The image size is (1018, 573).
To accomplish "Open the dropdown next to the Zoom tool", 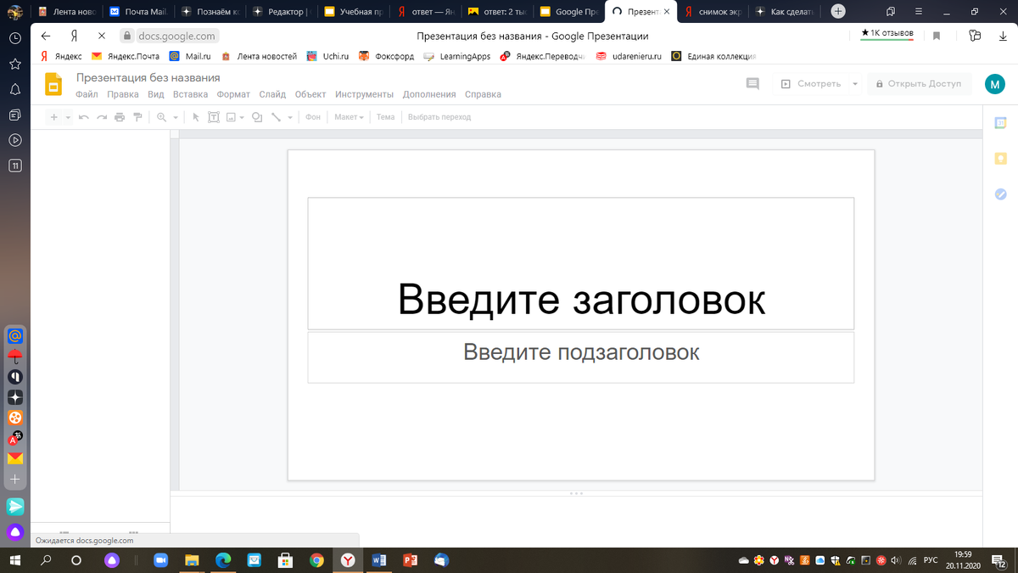I will (175, 117).
